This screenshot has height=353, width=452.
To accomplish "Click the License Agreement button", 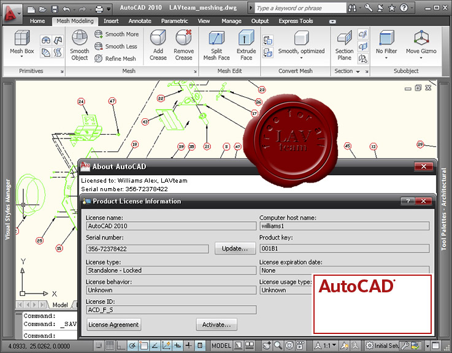I will pyautogui.click(x=114, y=325).
